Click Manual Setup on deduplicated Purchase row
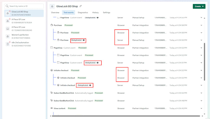 point(138,40)
